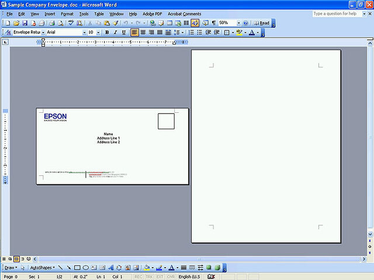Toggle Align Left paragraph alignment
374x280 pixels.
point(135,32)
